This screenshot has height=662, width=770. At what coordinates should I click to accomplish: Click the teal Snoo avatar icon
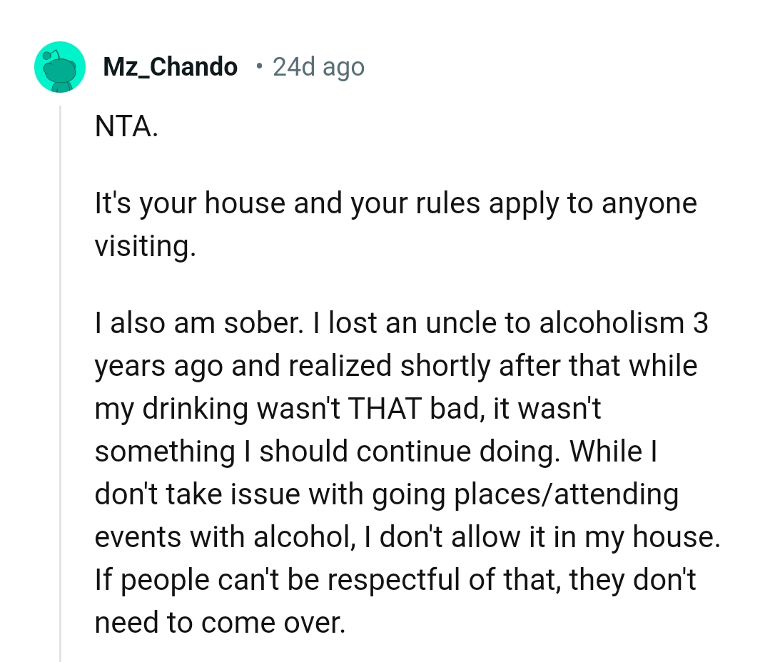(x=60, y=67)
